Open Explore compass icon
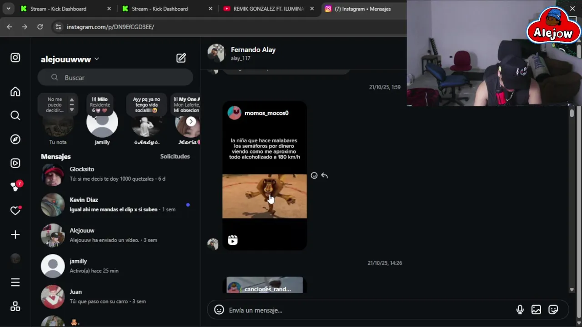The height and width of the screenshot is (327, 582). point(15,139)
